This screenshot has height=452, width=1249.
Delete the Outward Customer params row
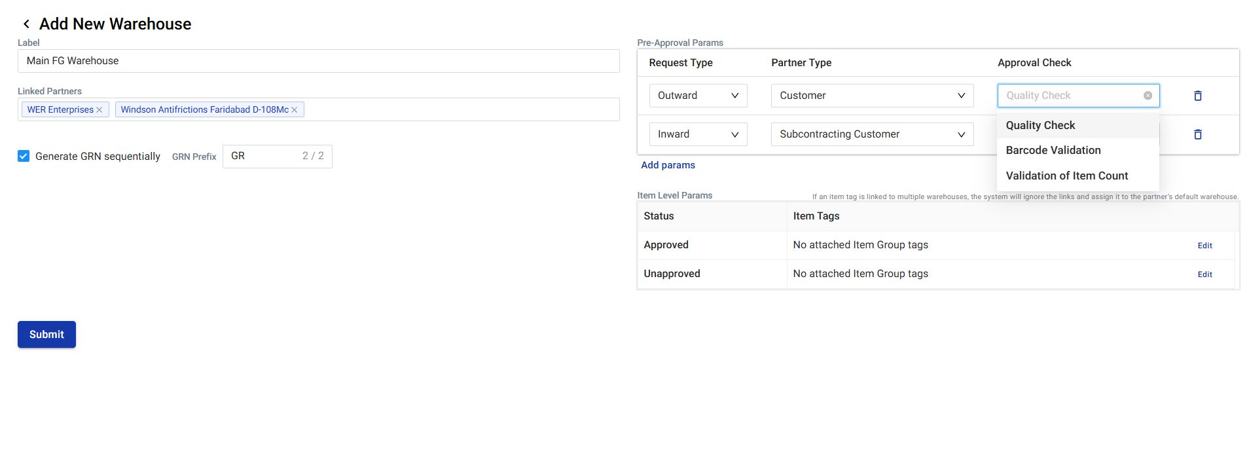(x=1197, y=96)
